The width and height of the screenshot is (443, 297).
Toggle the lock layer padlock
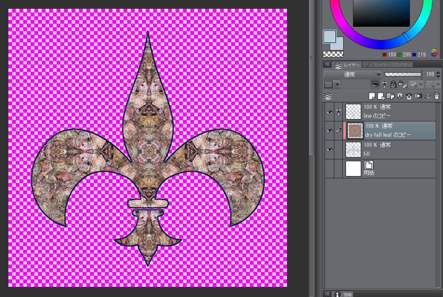pos(393,84)
